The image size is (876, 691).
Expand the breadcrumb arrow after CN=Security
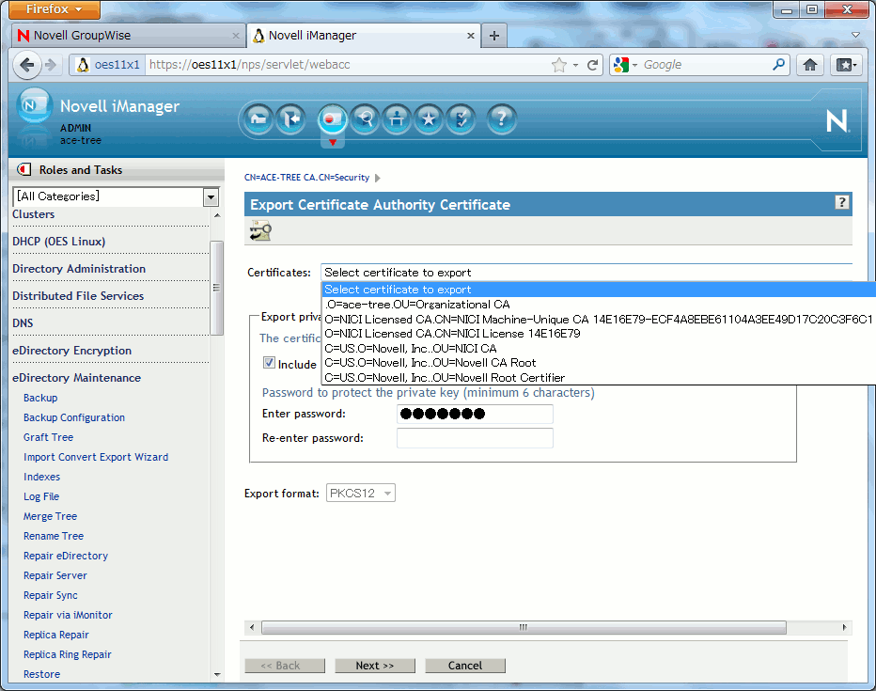coord(378,178)
